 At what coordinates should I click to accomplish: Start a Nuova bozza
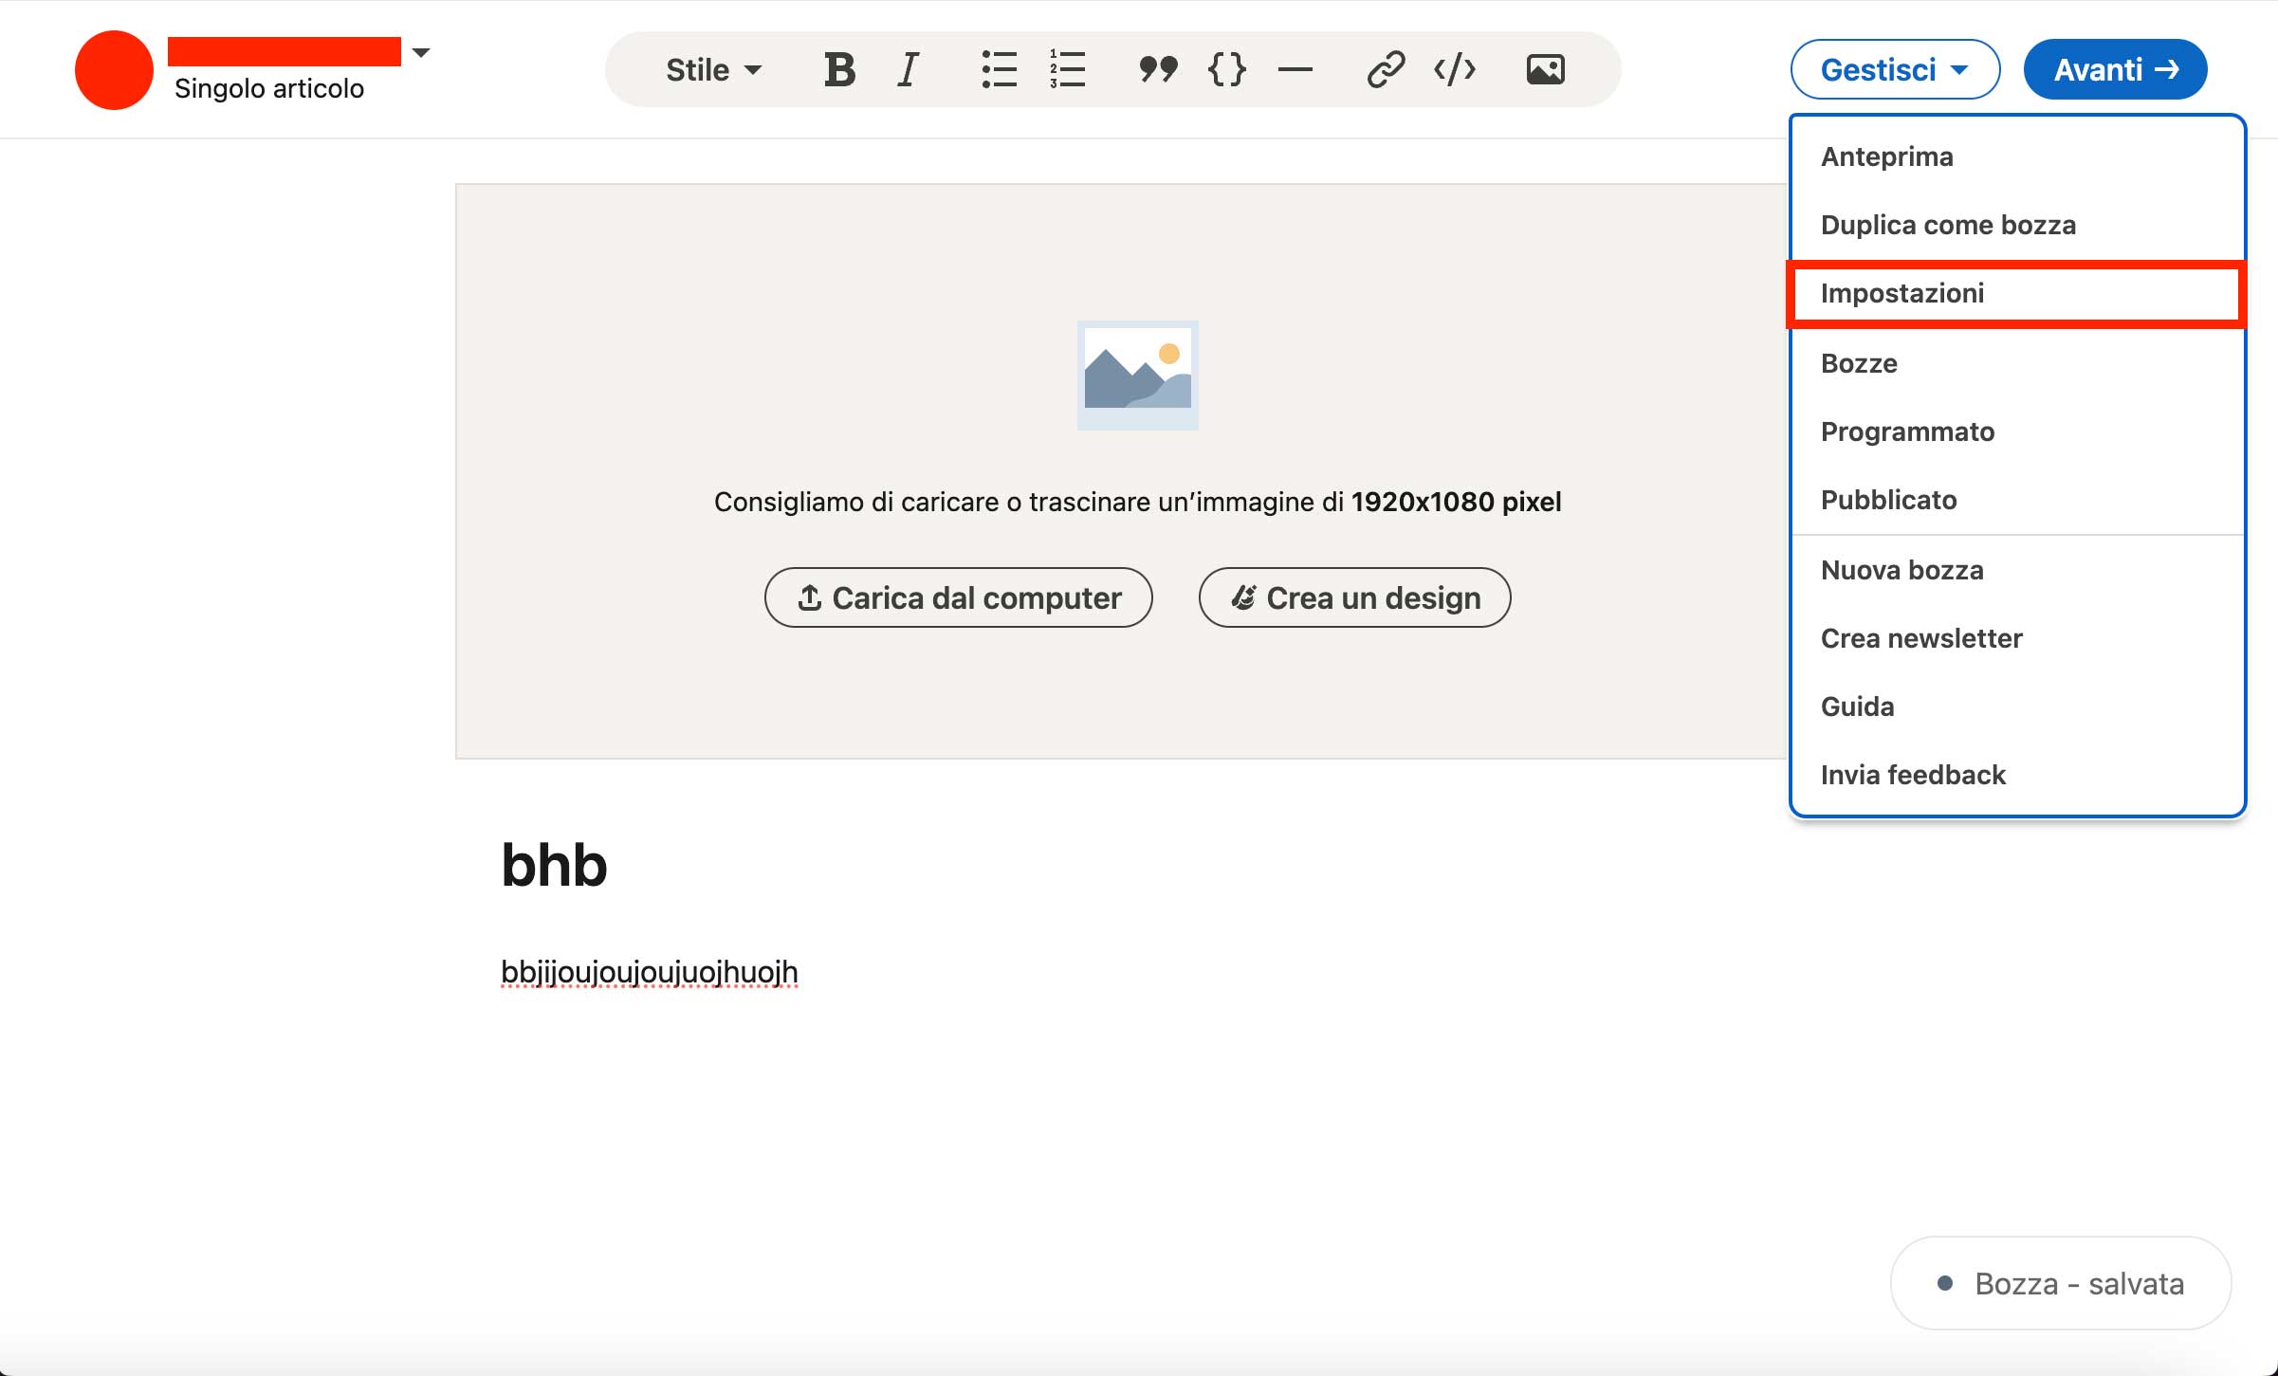pos(2017,570)
